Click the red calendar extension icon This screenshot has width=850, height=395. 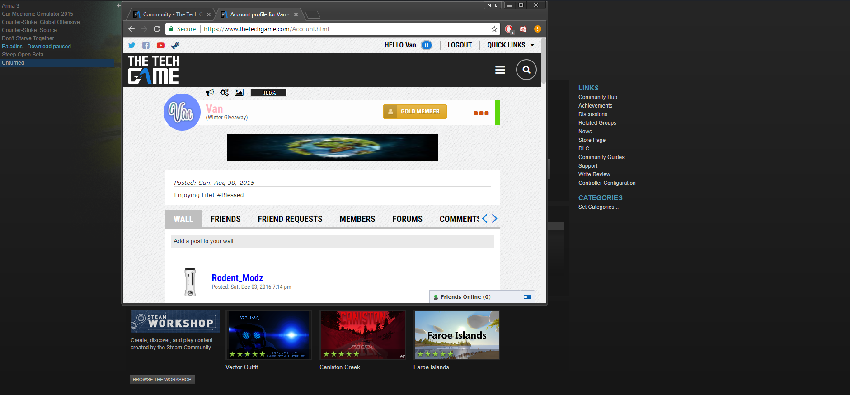(523, 29)
